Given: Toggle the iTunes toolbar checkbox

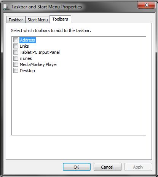Looking at the screenshot, I should 16,58.
